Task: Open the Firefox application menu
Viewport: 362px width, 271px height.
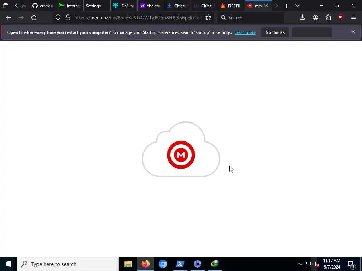Action: 354,18
